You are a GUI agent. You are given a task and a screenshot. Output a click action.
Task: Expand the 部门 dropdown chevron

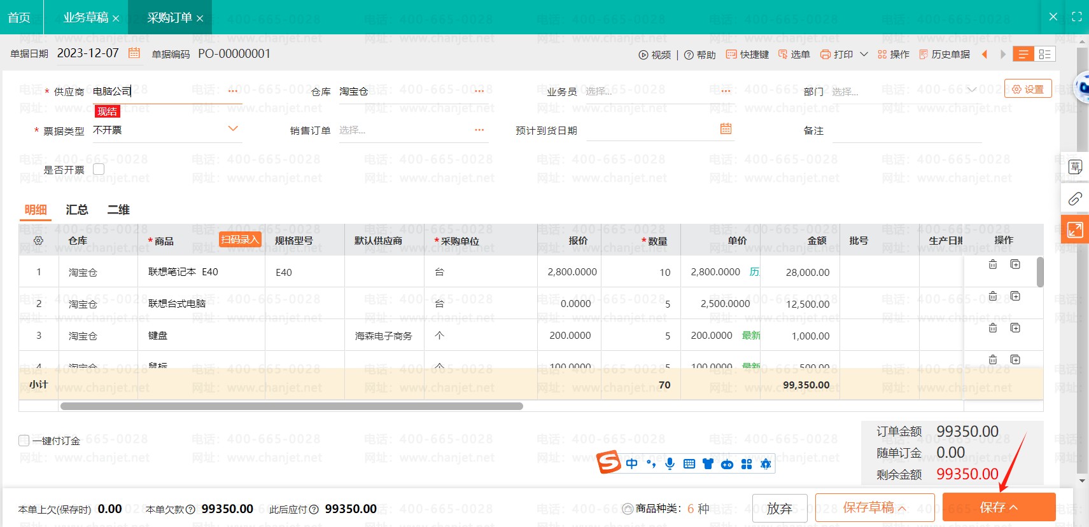point(971,90)
